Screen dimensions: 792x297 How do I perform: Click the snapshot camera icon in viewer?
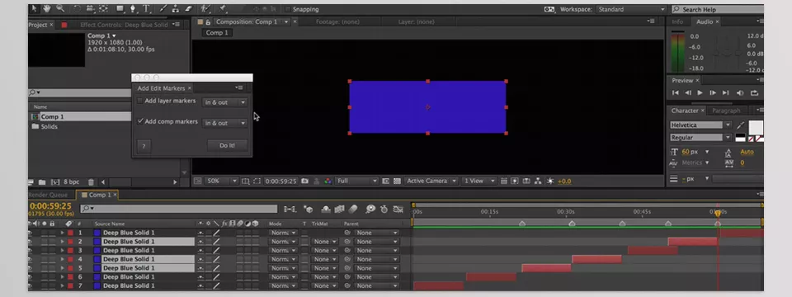[304, 181]
